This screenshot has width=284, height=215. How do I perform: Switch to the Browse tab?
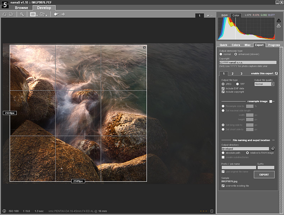(21, 7)
